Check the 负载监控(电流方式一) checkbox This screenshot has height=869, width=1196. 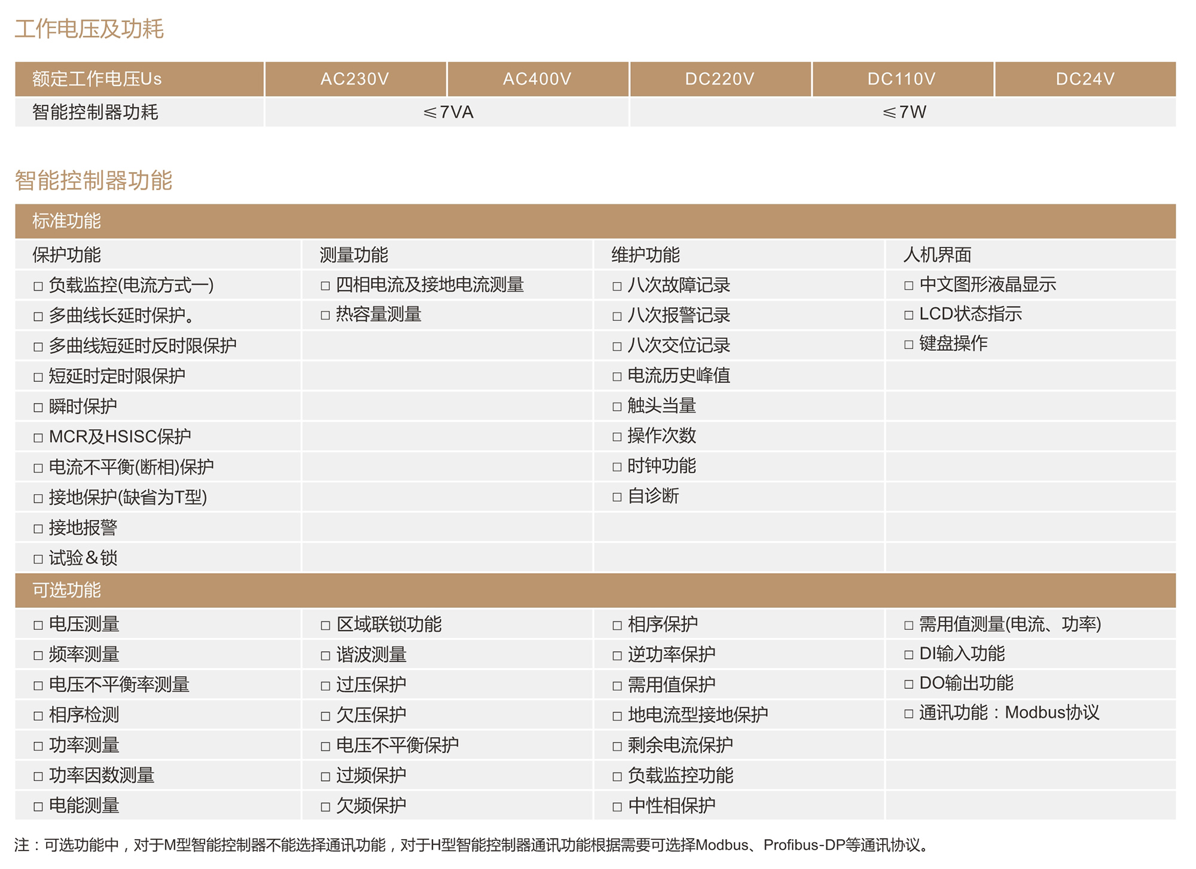[38, 286]
